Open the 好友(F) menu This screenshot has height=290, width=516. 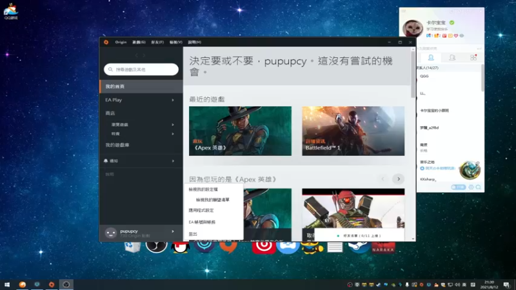tap(157, 42)
